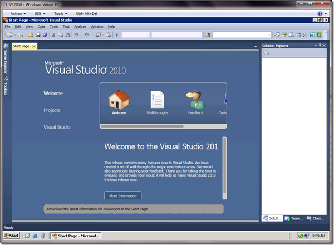Open the New Project dropdown arrow
The image size is (334, 245).
click(x=15, y=35)
